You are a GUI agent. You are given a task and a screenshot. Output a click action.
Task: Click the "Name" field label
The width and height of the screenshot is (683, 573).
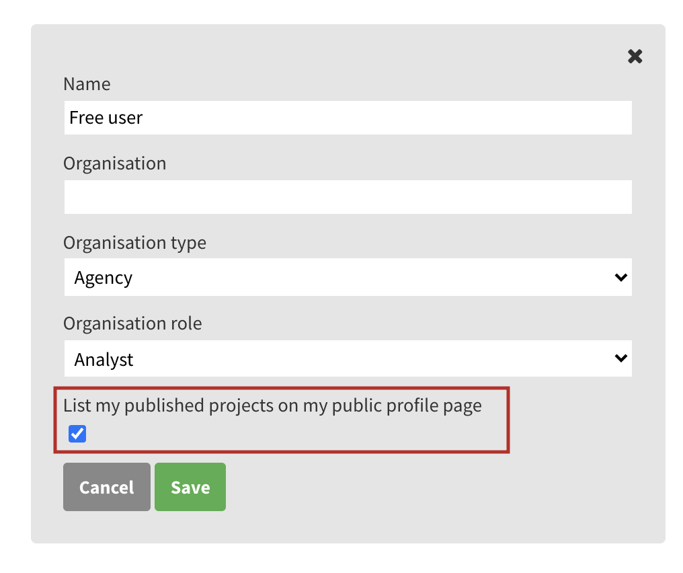pos(87,84)
